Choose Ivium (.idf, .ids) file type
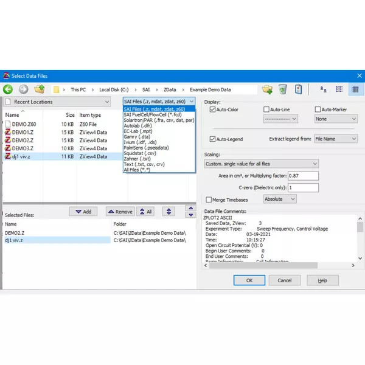This screenshot has width=365, height=365. (x=159, y=142)
